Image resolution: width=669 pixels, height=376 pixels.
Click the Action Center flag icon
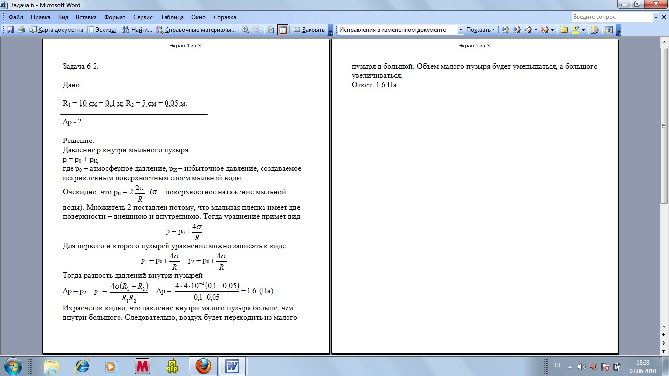605,366
